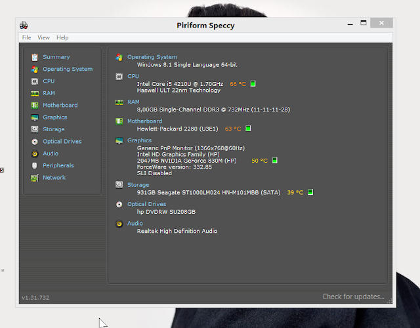Click the Graphics icon in summary panel

click(x=119, y=140)
